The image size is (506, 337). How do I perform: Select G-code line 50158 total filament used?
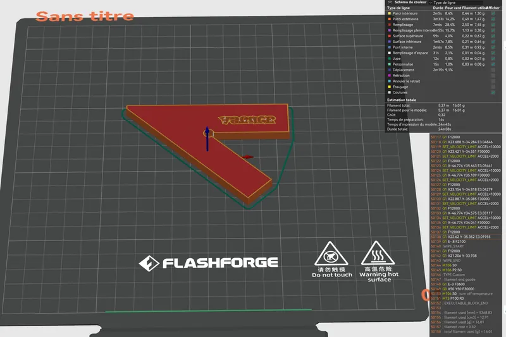point(466,331)
